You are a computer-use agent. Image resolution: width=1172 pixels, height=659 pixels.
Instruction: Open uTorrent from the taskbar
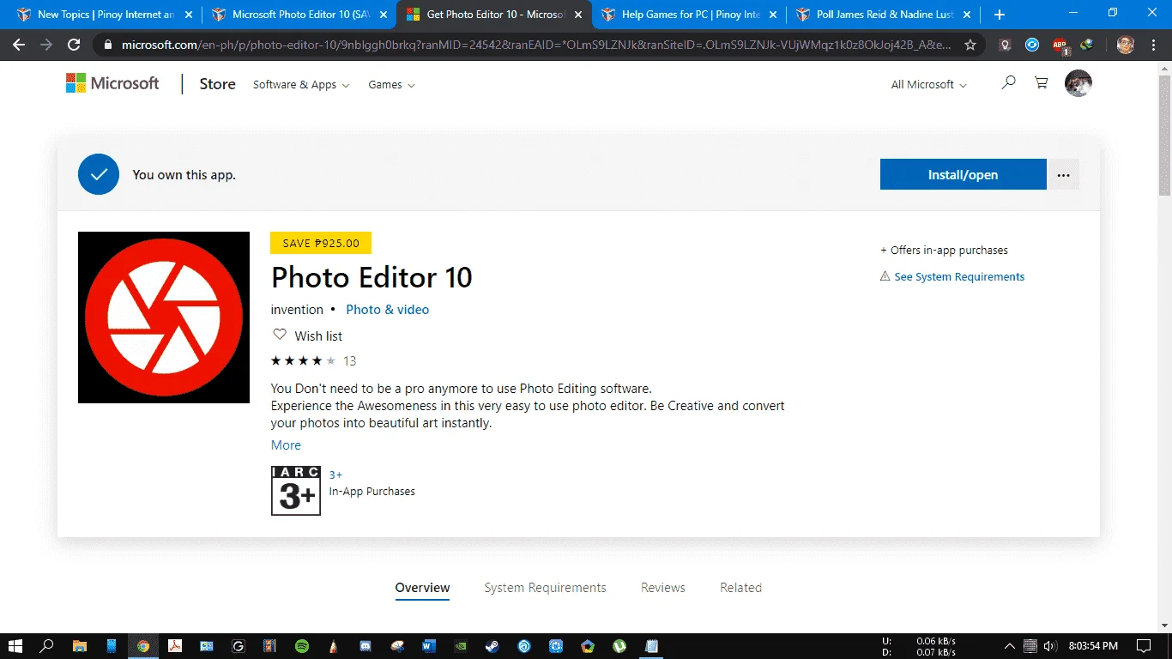(619, 646)
